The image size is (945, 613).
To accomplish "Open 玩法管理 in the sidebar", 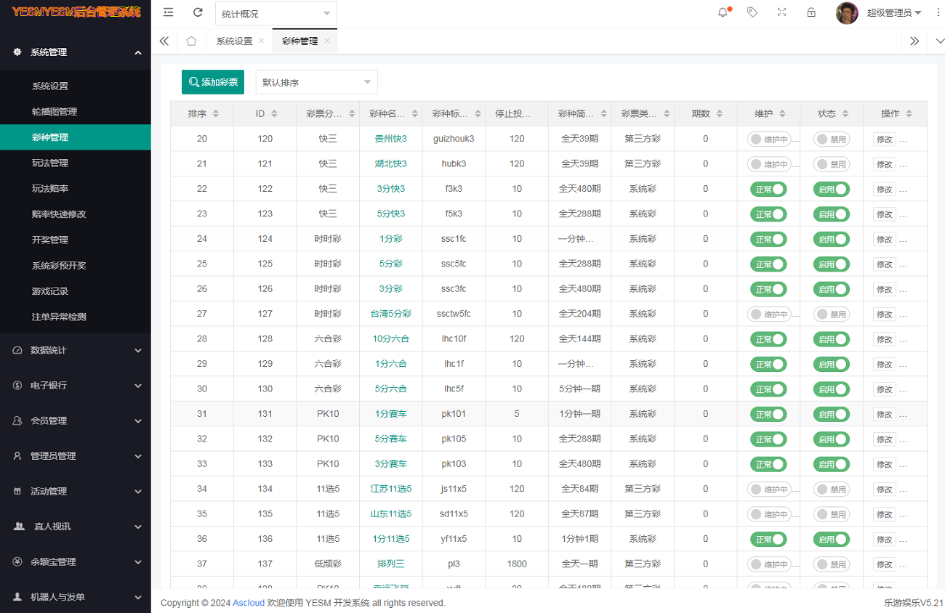I will (50, 163).
